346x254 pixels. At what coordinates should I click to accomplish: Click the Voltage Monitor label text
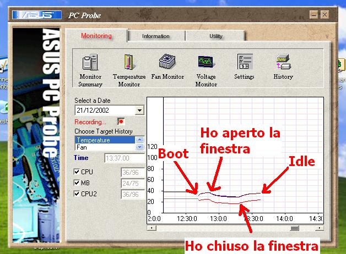tap(206, 80)
